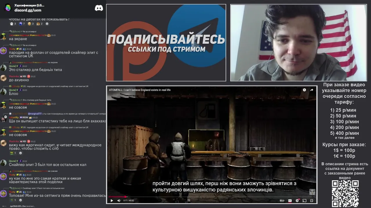This screenshot has width=371, height=208.
Task: Click Rusty's avatar beside 'ну как по мне'
Action: [3, 177]
